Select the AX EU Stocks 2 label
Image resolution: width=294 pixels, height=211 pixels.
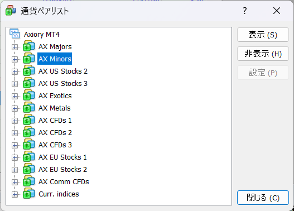[x=62, y=169]
